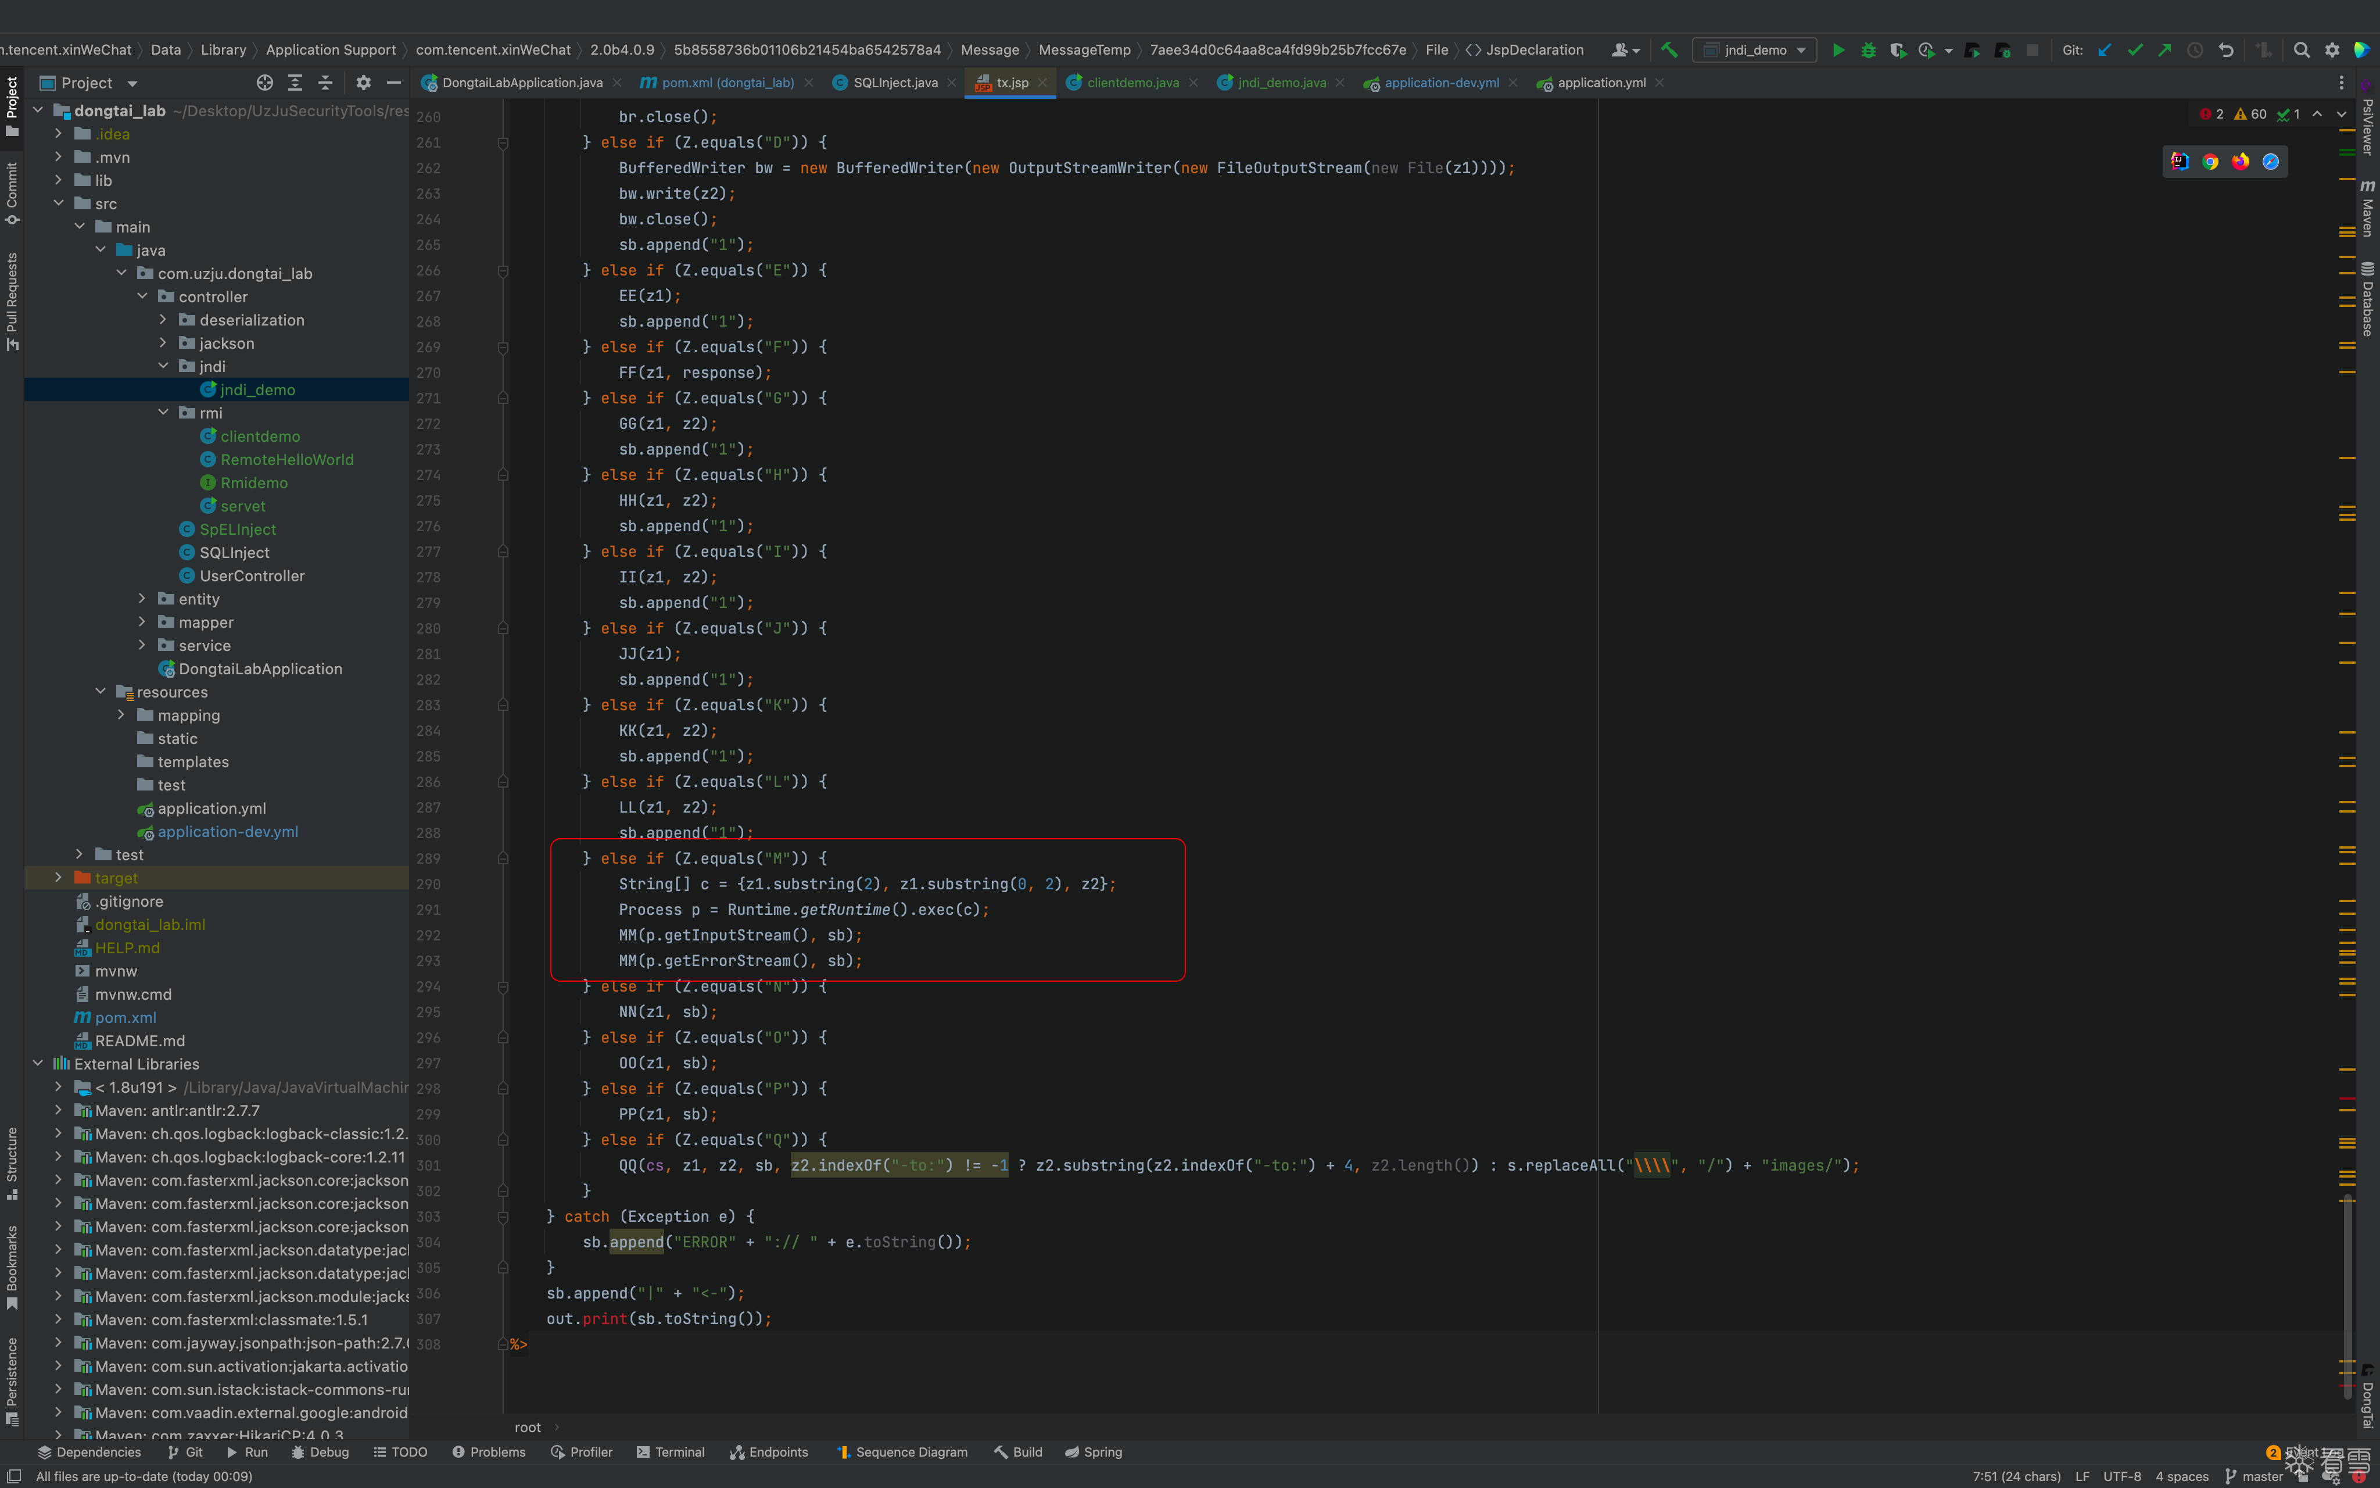2380x1488 pixels.
Task: Open Search Everywhere magnifier icon
Action: 2302,50
